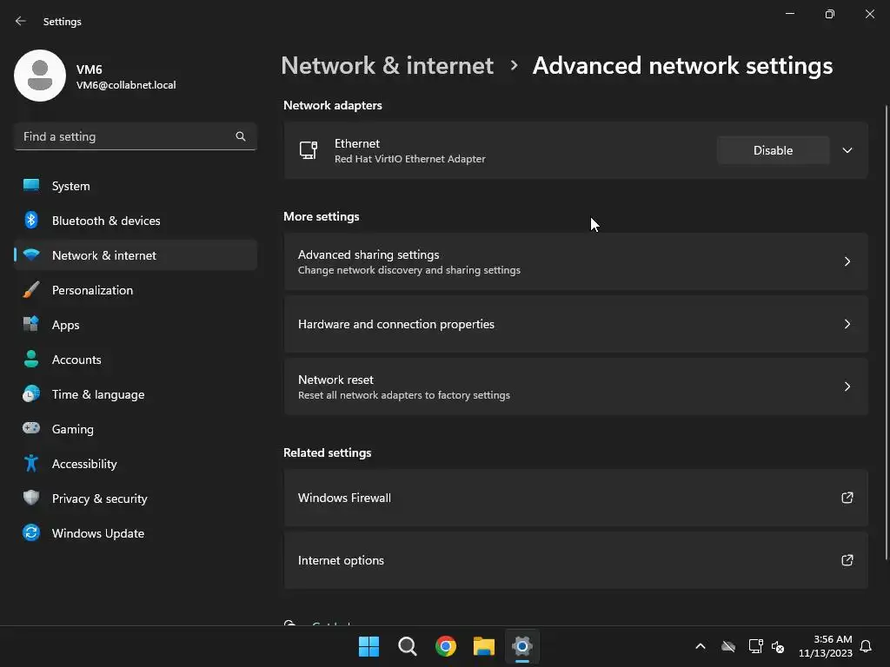890x667 pixels.
Task: Click the Ethernet adapter icon
Action: (x=309, y=150)
